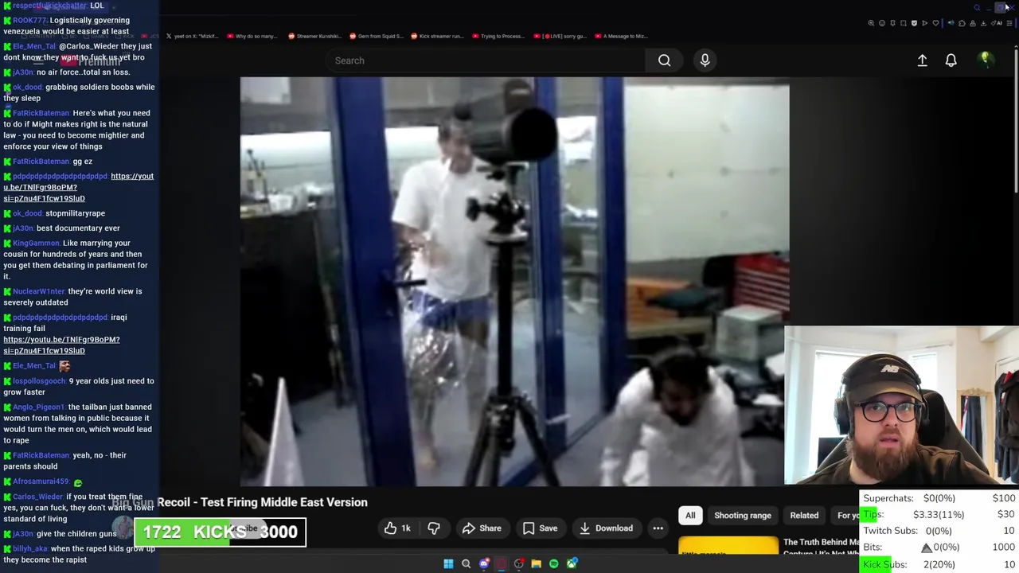Click chat username 'Anglo_Pigeon1'

(38, 407)
